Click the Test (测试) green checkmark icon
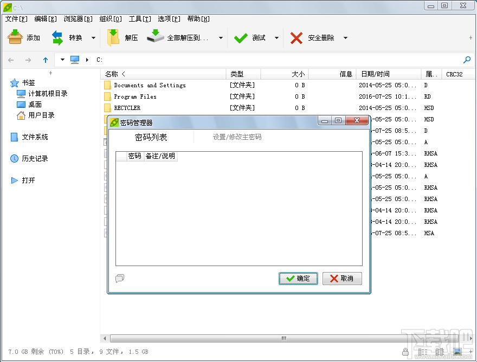Image resolution: width=477 pixels, height=362 pixels. (241, 38)
